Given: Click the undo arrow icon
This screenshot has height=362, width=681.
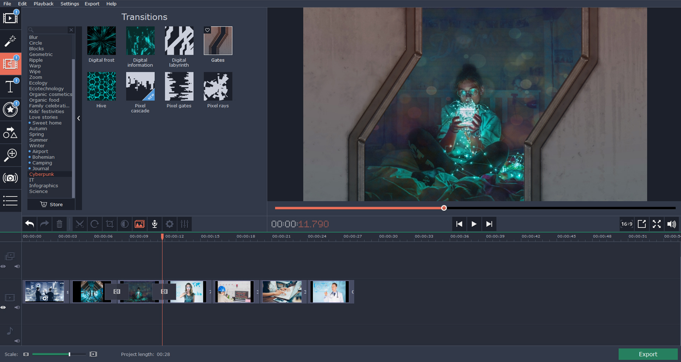Looking at the screenshot, I should pyautogui.click(x=29, y=224).
